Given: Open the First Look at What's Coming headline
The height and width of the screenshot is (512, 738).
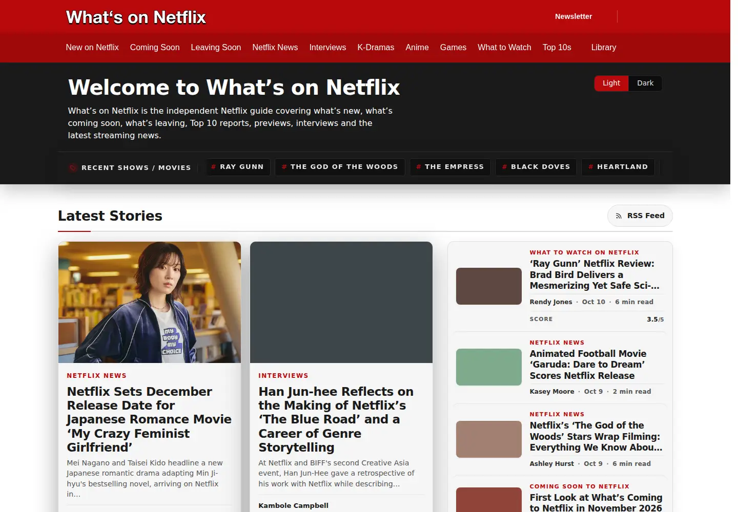Looking at the screenshot, I should 596,502.
